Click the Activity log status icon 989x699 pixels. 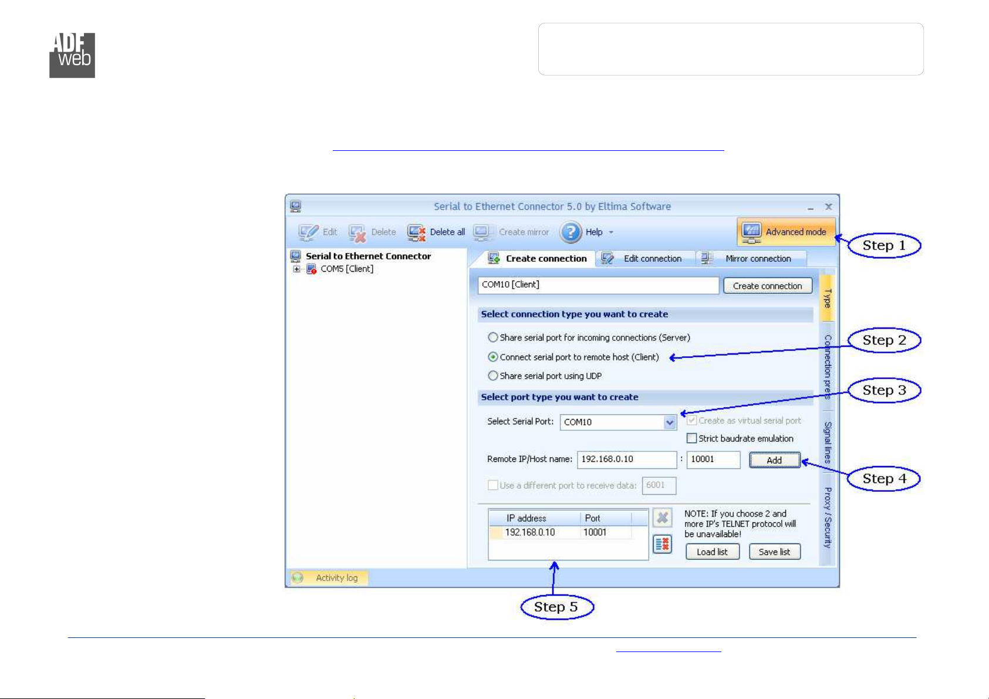coord(298,578)
